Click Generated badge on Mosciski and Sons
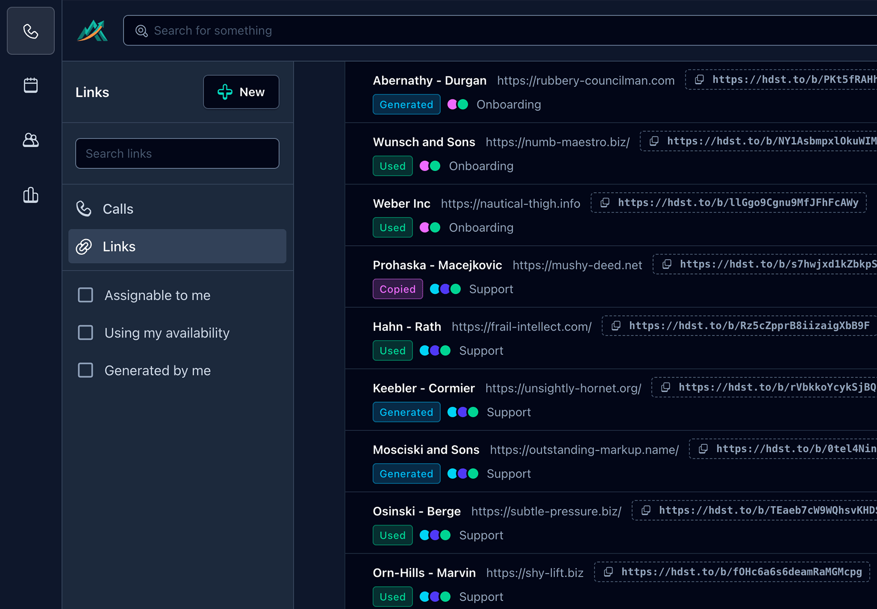Image resolution: width=877 pixels, height=609 pixels. 406,474
